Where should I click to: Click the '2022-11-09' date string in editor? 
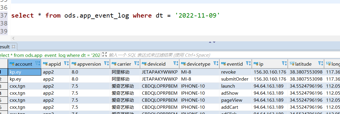198,16
